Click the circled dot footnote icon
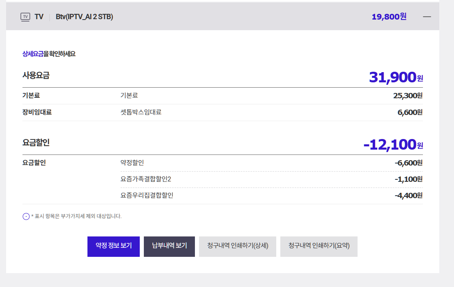The height and width of the screenshot is (287, 454). [x=26, y=216]
